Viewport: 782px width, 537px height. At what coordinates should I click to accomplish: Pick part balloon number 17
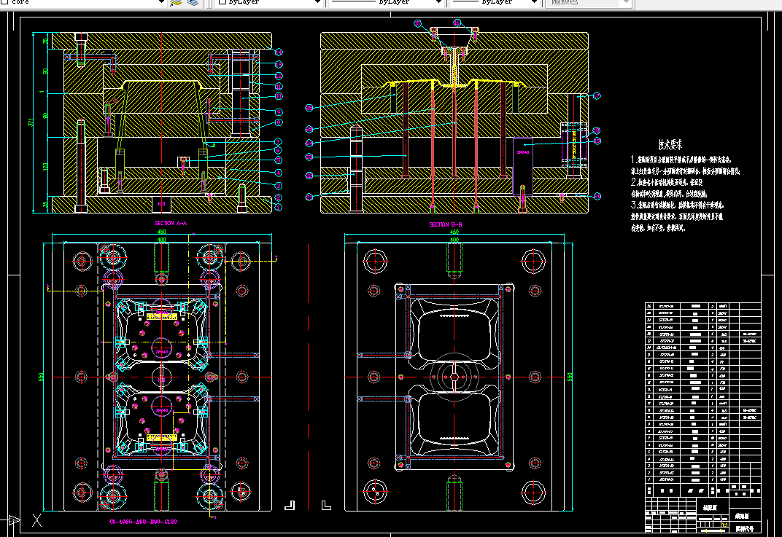[597, 95]
